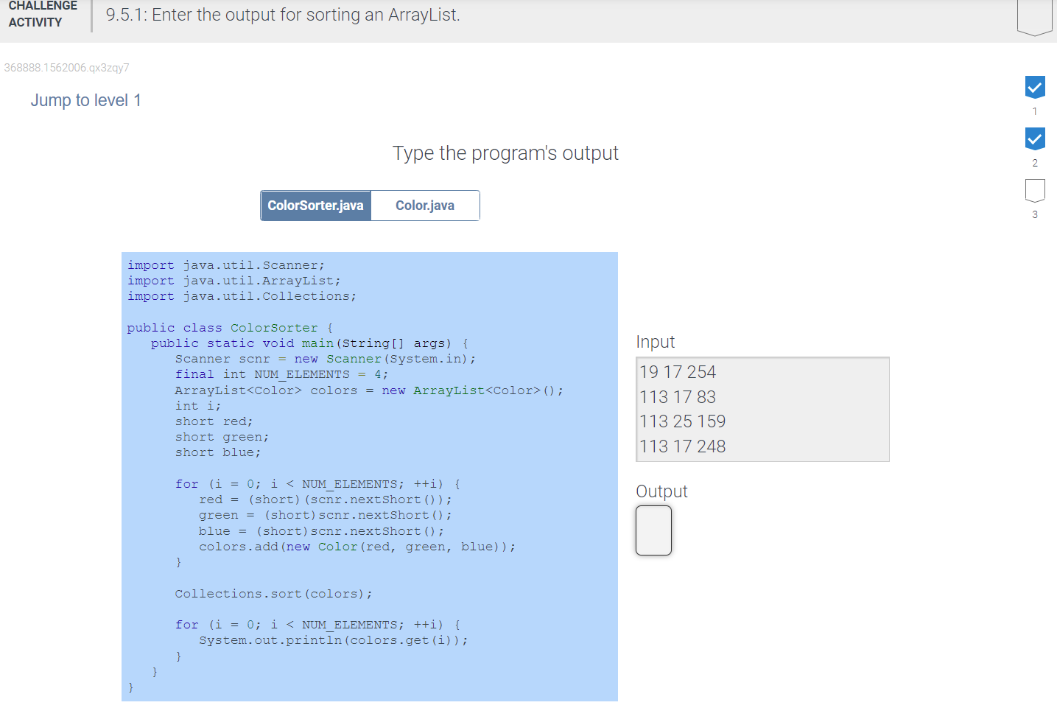
Task: Click the Output section heading
Action: (x=661, y=491)
